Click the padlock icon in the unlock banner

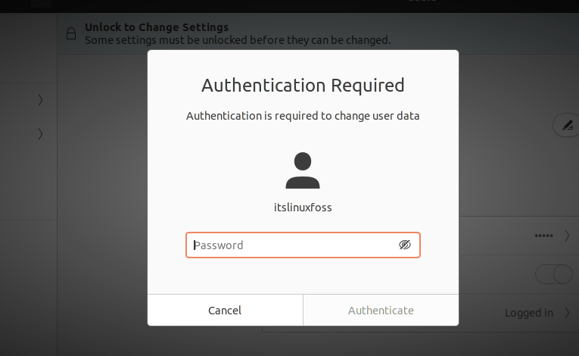(71, 33)
